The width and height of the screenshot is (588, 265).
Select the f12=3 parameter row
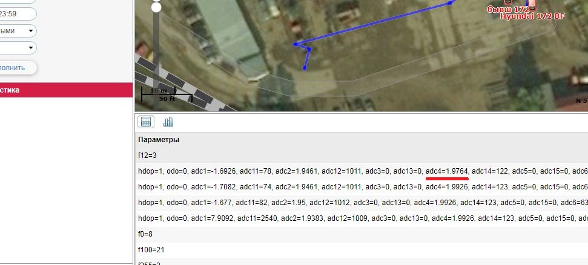tap(362, 155)
